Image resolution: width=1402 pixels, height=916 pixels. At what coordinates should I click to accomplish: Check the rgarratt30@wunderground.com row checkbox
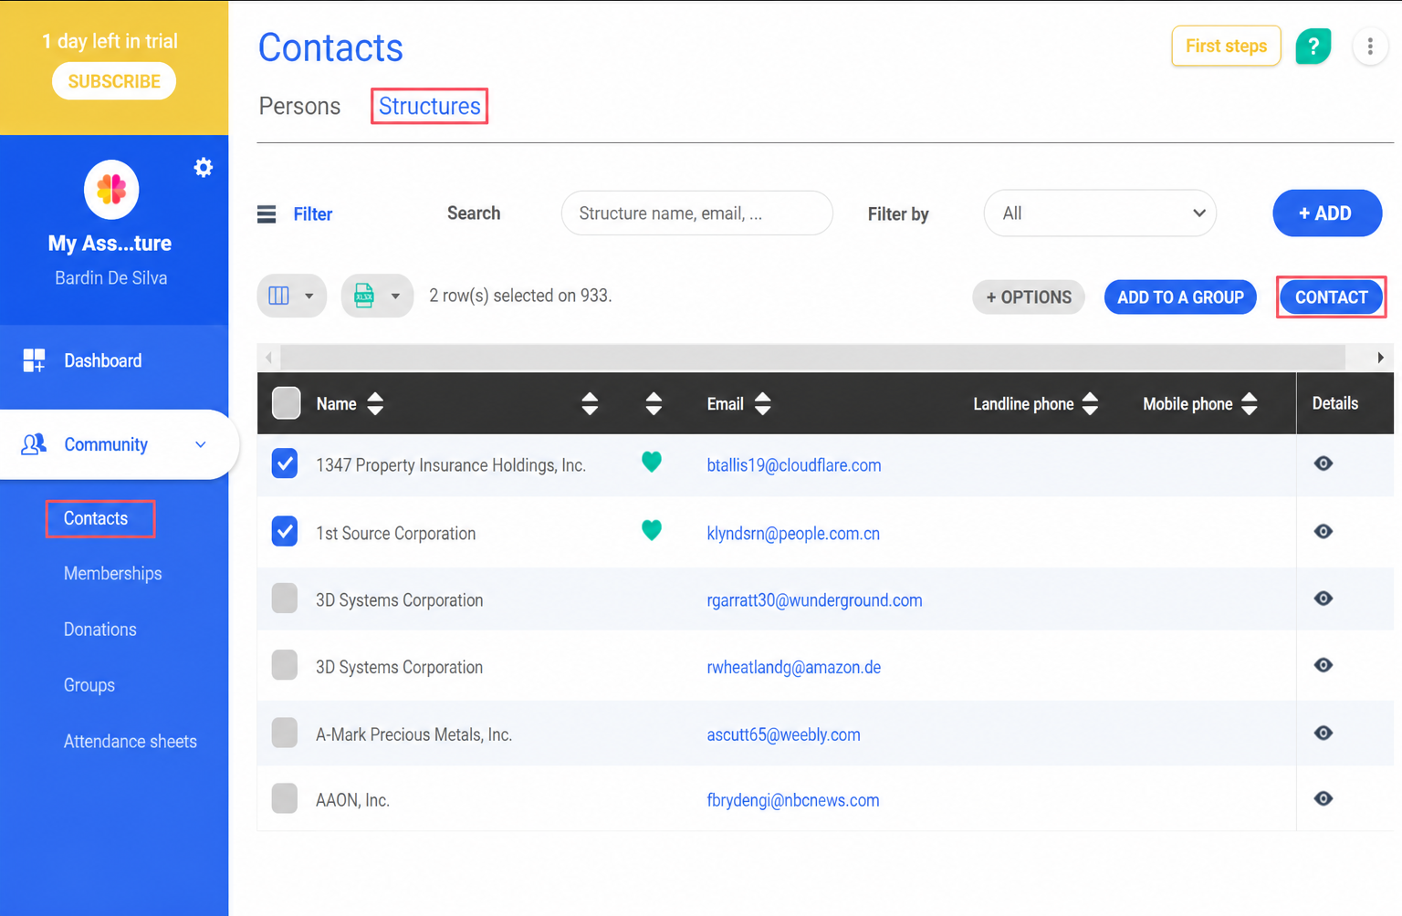(285, 599)
